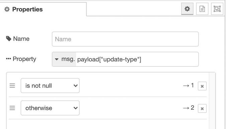Screen dimensions: 226x129
Task: Grab reorder handle of 'is not null' rule
Action: point(12,86)
